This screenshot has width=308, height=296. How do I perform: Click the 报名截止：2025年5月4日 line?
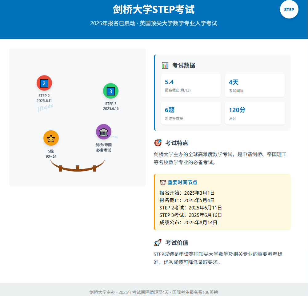click(x=187, y=200)
